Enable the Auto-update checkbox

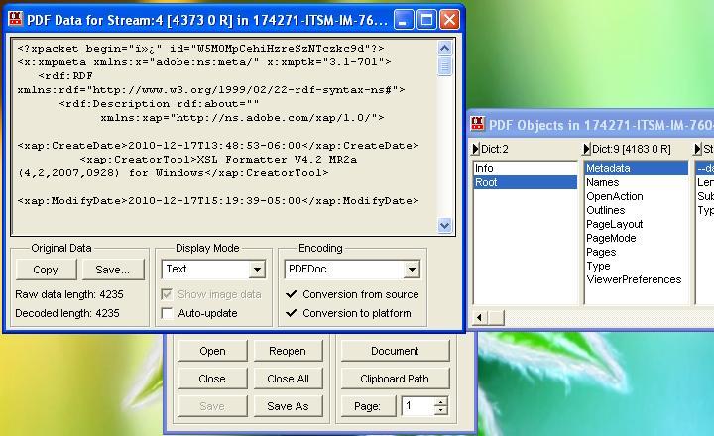point(168,313)
